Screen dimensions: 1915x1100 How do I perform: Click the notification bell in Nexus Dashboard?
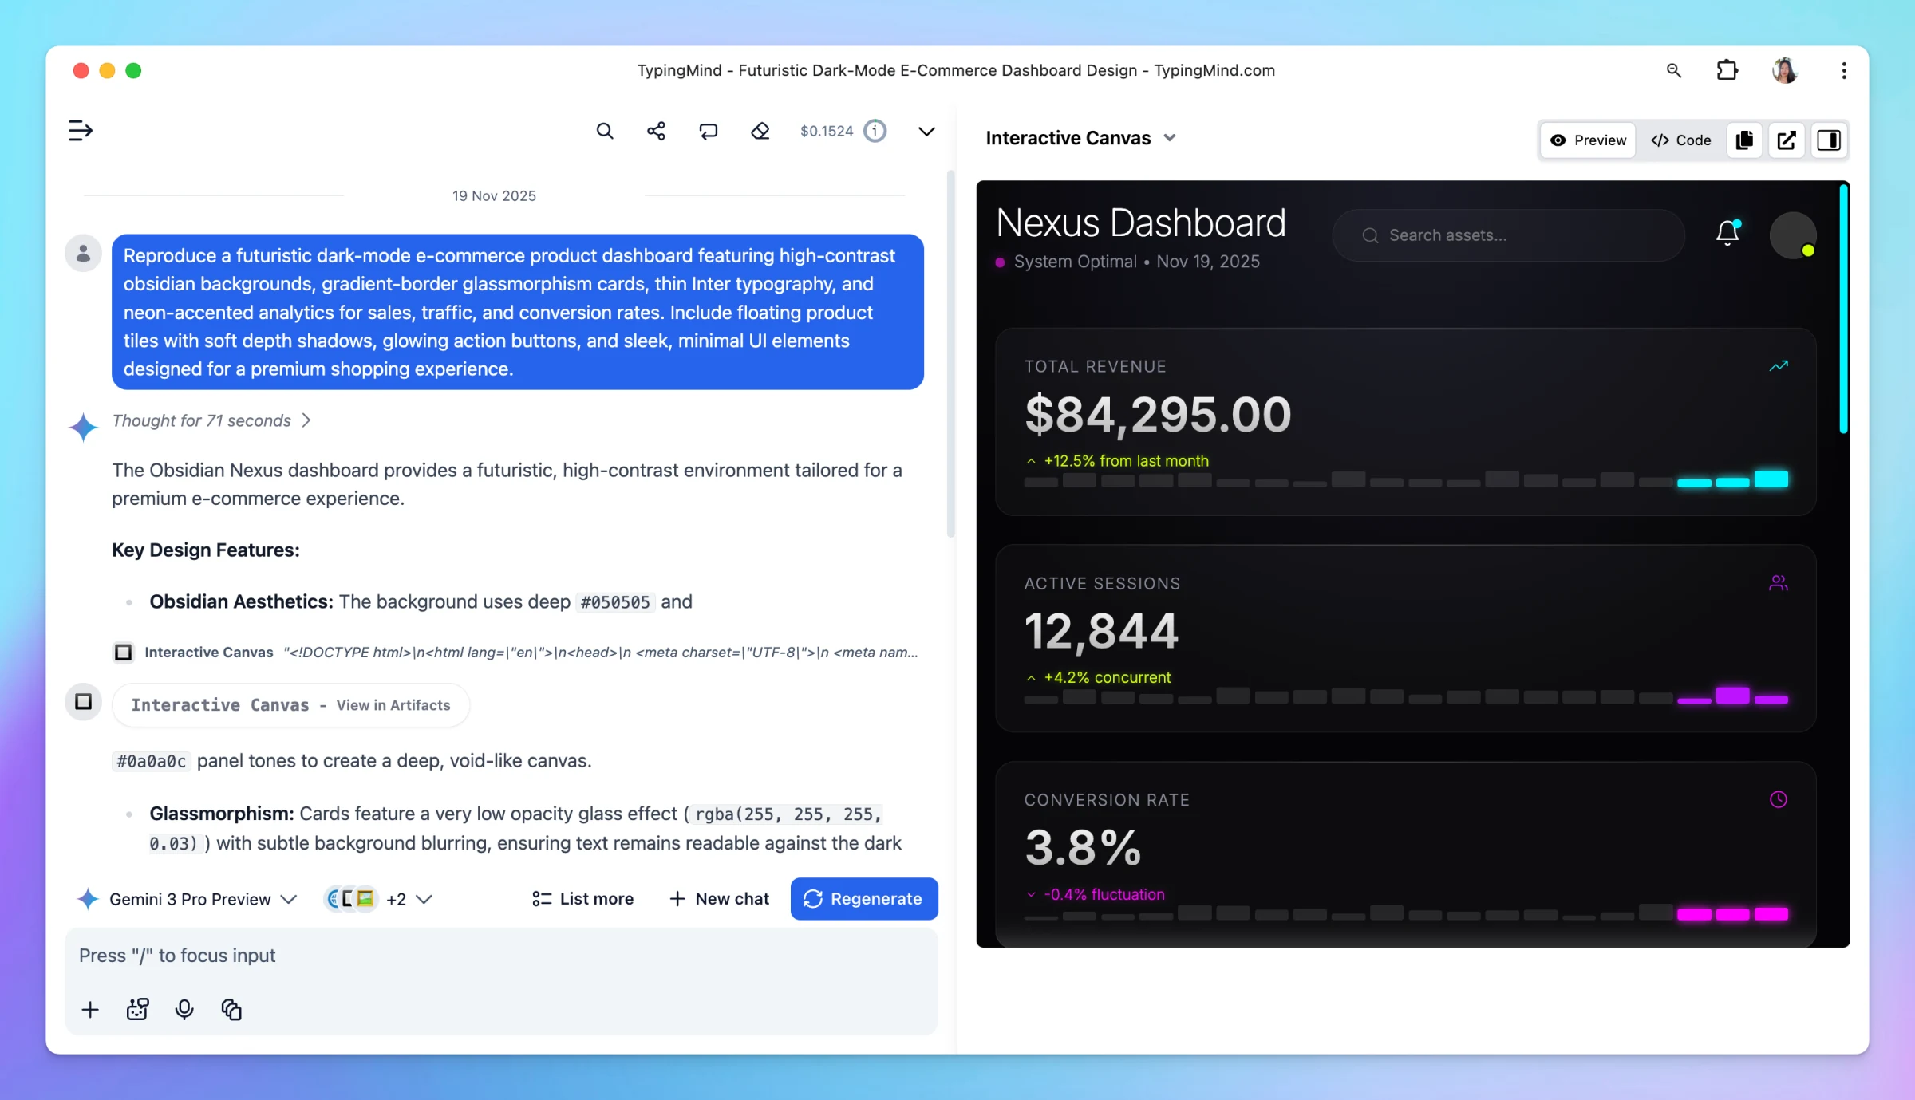pyautogui.click(x=1727, y=232)
